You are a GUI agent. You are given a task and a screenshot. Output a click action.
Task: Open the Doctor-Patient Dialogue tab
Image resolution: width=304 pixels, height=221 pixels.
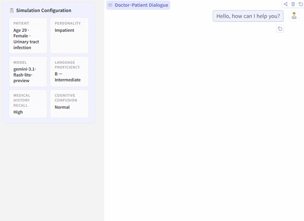[138, 5]
